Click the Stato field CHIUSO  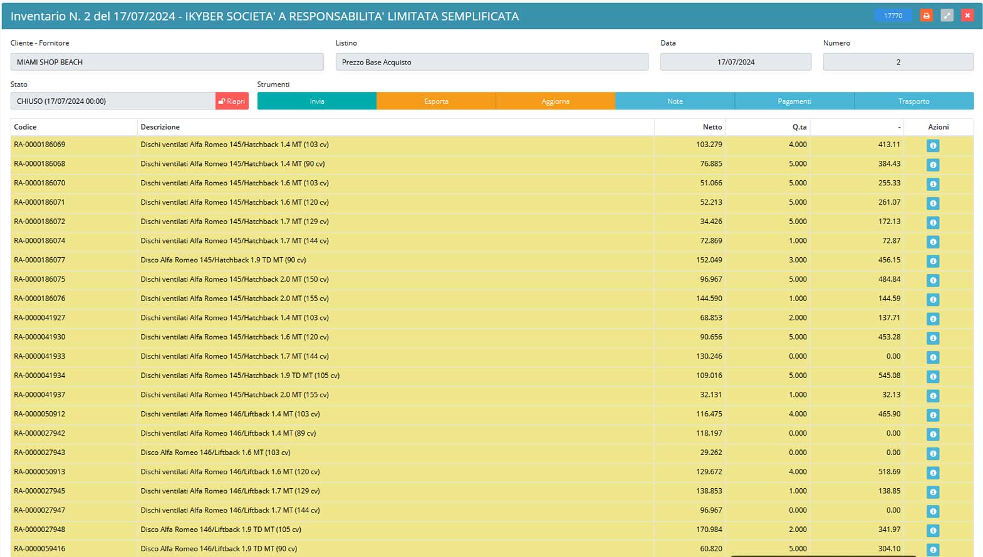tap(113, 101)
